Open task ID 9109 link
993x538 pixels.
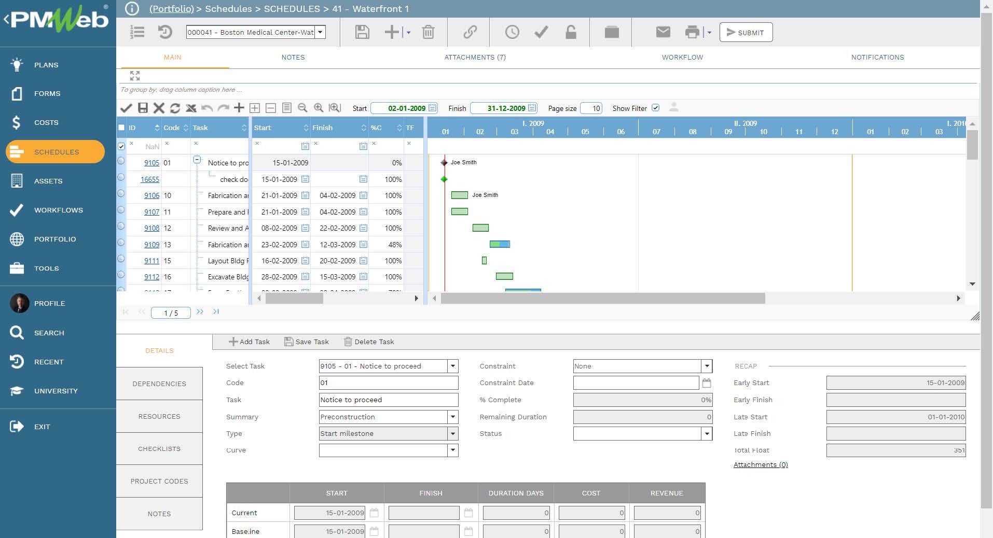coord(151,245)
